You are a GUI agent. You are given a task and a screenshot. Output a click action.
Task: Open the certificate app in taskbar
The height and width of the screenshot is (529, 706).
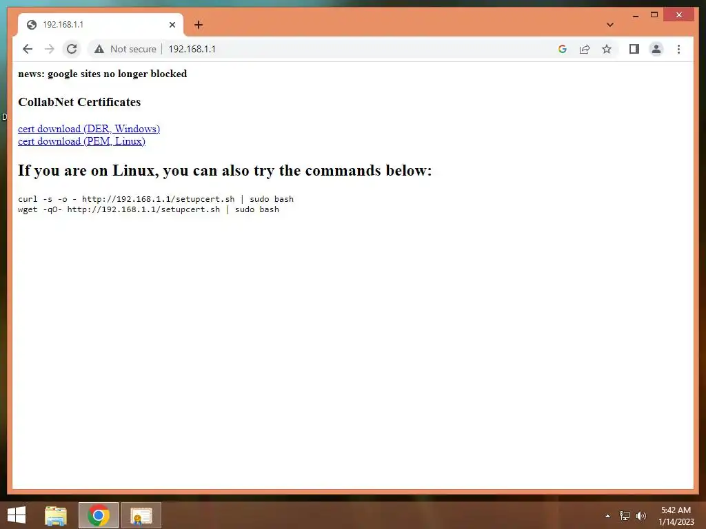click(141, 515)
